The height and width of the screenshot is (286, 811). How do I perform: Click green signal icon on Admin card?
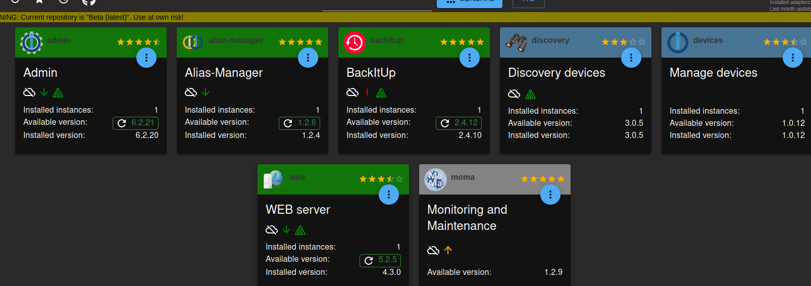pos(58,92)
